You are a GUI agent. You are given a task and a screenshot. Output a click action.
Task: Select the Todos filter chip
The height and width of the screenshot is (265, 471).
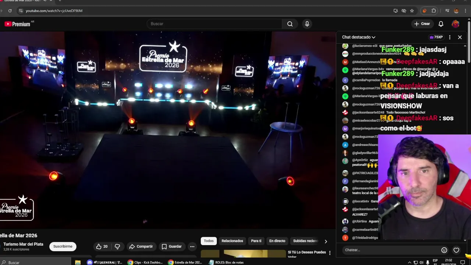(x=209, y=241)
